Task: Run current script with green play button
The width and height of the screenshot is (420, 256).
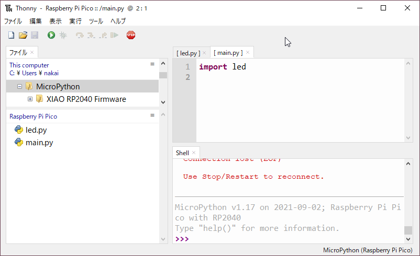Action: click(51, 35)
